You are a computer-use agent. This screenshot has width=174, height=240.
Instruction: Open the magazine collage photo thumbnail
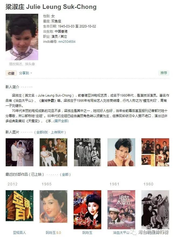click(x=155, y=152)
